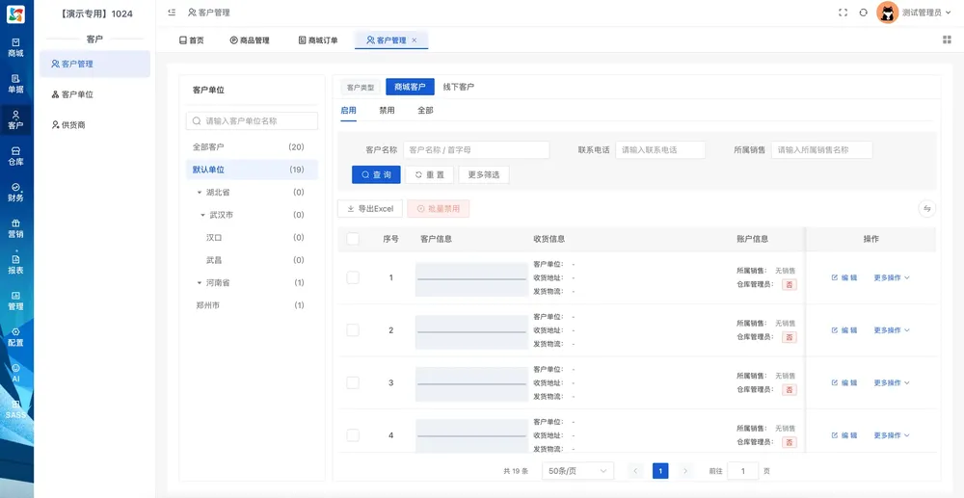The height and width of the screenshot is (498, 964).
Task: Check the checkbox for row 2
Action: tap(353, 329)
